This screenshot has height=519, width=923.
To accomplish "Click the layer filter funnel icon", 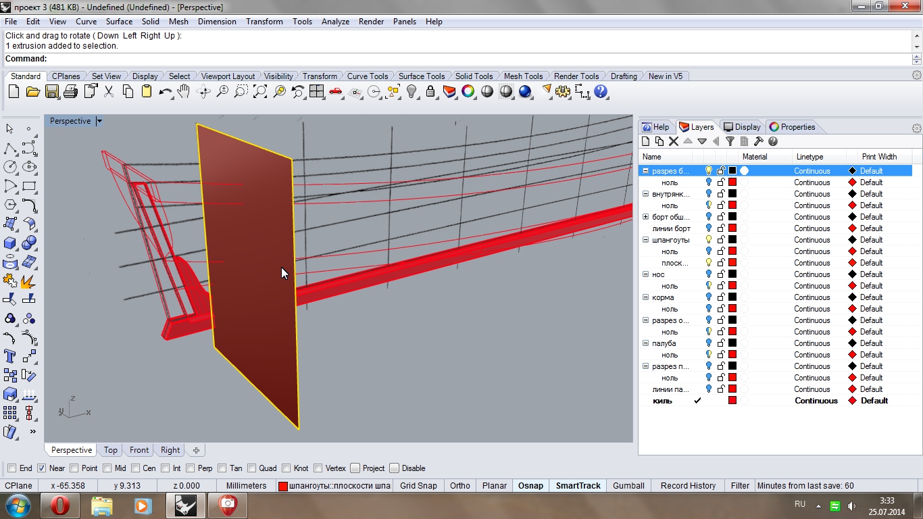I will click(730, 141).
